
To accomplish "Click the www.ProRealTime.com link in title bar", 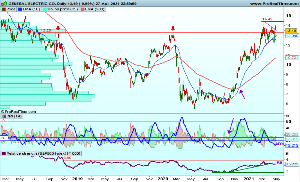I will (274, 4).
